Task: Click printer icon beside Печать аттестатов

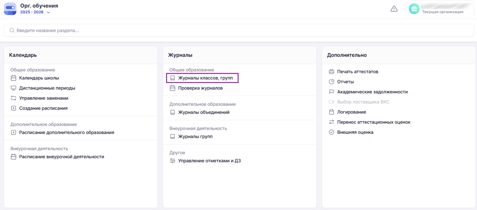Action: 332,72
